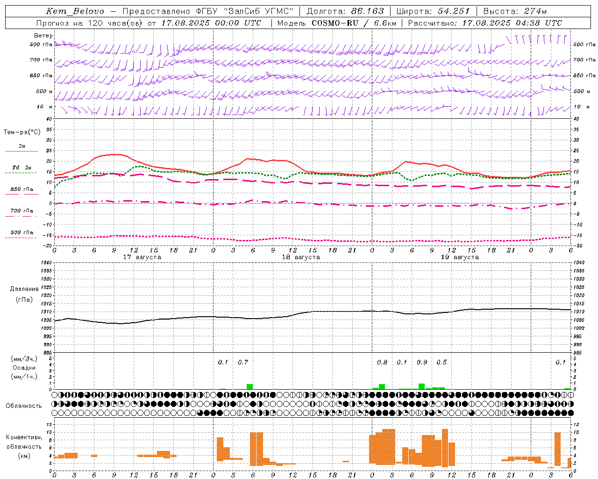The height and width of the screenshot is (479, 598).
Task: Click the 850 гПа temperature legend entry
Action: click(22, 189)
